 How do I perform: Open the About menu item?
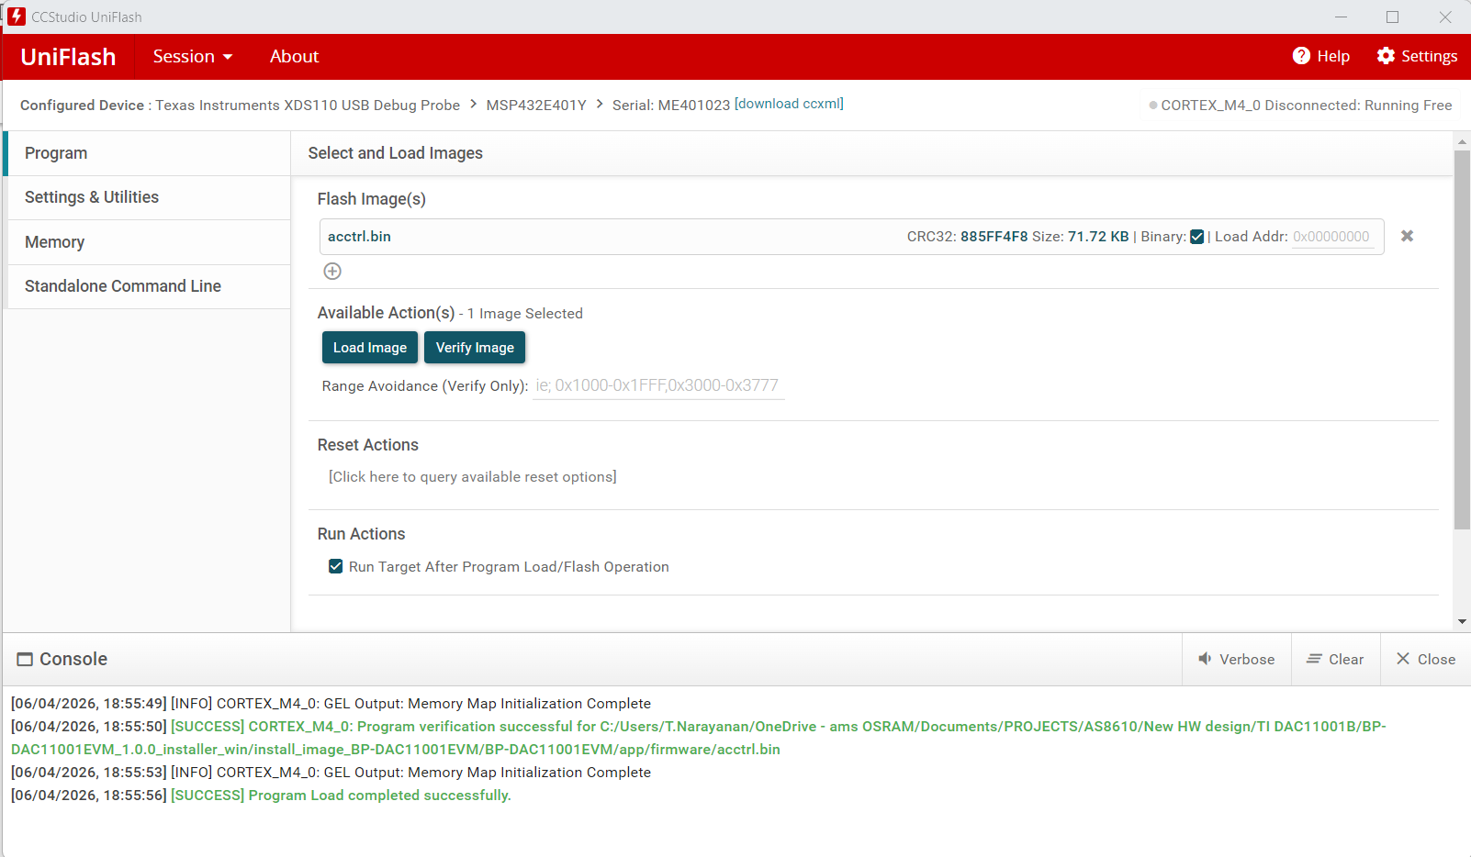294,56
